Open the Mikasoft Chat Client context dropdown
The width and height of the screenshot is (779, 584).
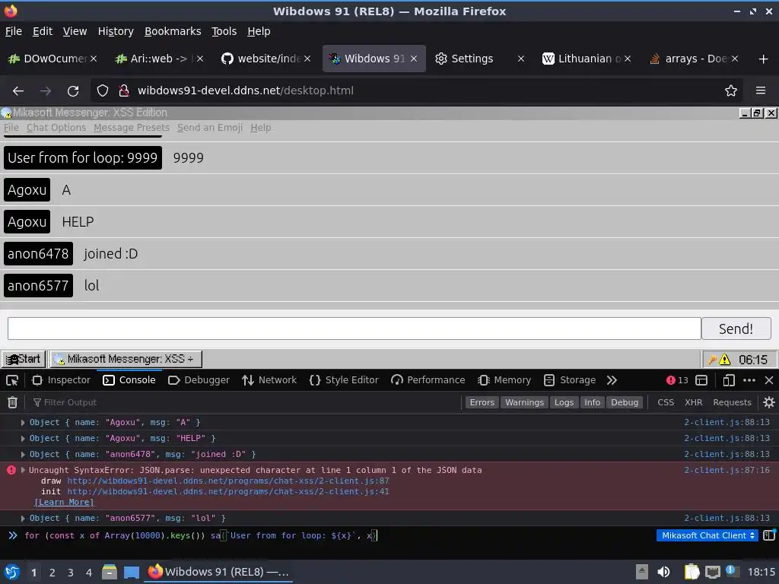[x=707, y=535]
